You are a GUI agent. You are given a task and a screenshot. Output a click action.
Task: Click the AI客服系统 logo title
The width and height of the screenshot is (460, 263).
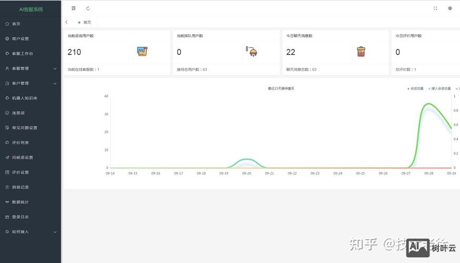[x=31, y=9]
